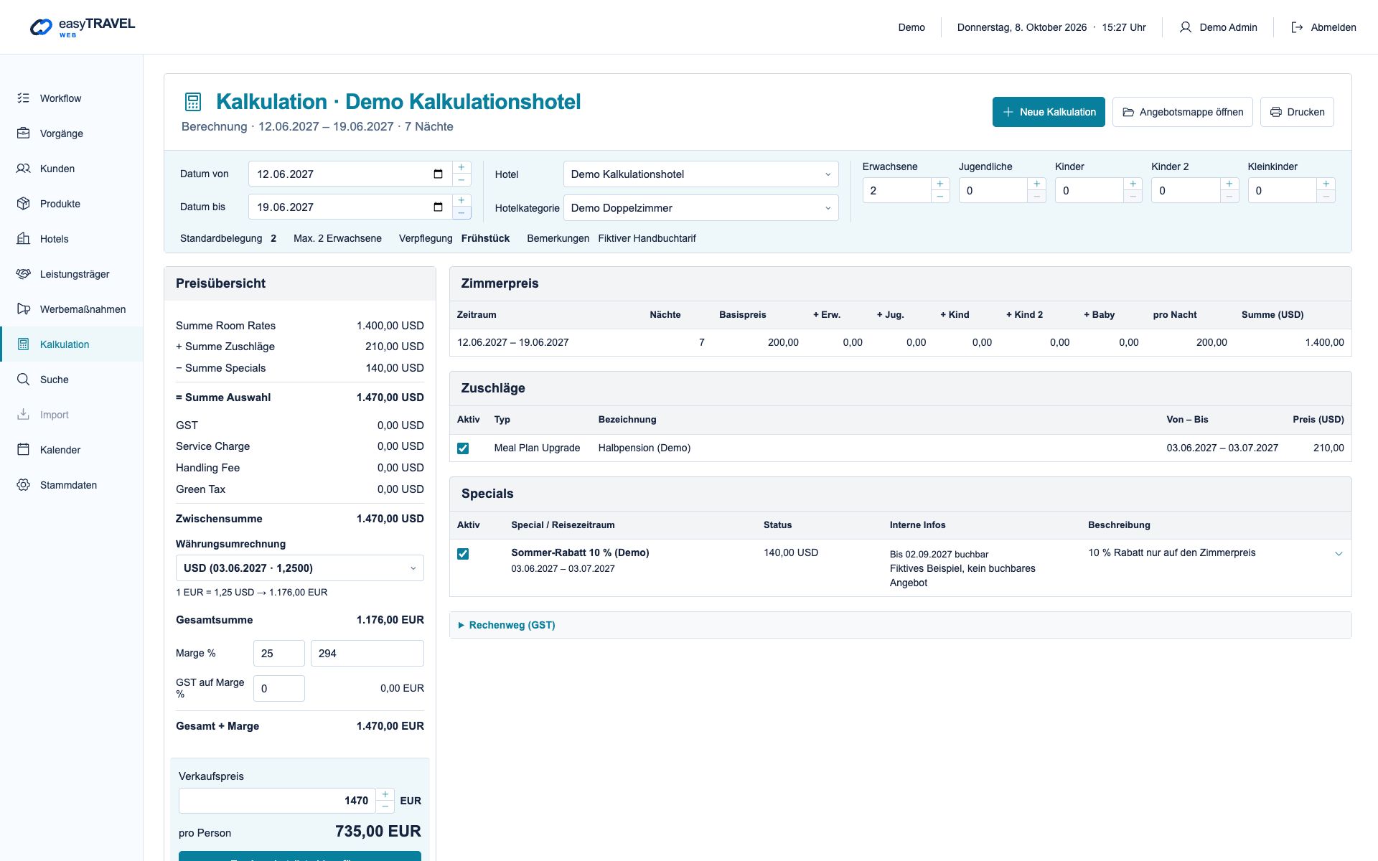Open Stammdaten menu entry label

(x=68, y=485)
